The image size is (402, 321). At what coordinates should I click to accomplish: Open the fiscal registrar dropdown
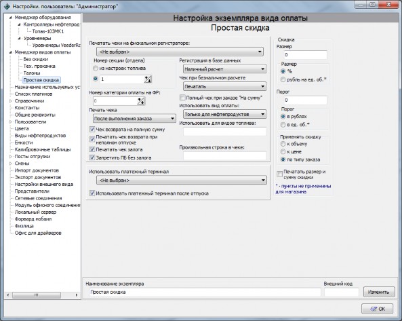tap(180, 52)
